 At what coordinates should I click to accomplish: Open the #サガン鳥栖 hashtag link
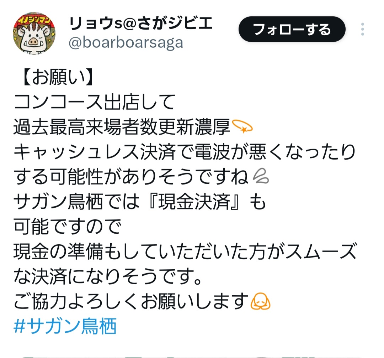65,326
